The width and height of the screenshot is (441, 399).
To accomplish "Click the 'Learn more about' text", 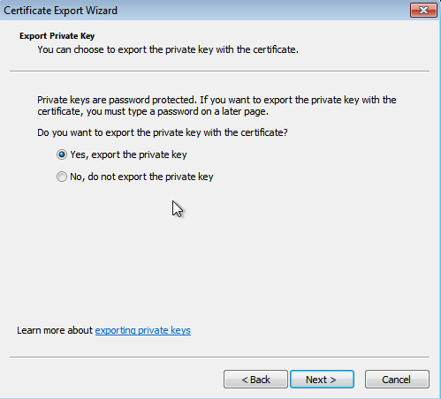I will click(55, 330).
